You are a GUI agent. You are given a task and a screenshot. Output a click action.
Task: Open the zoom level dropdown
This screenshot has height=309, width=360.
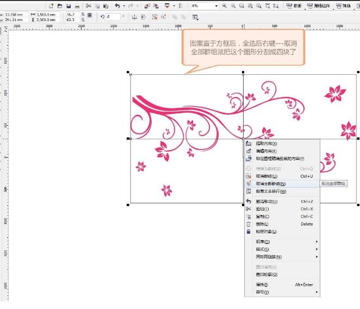click(x=216, y=6)
